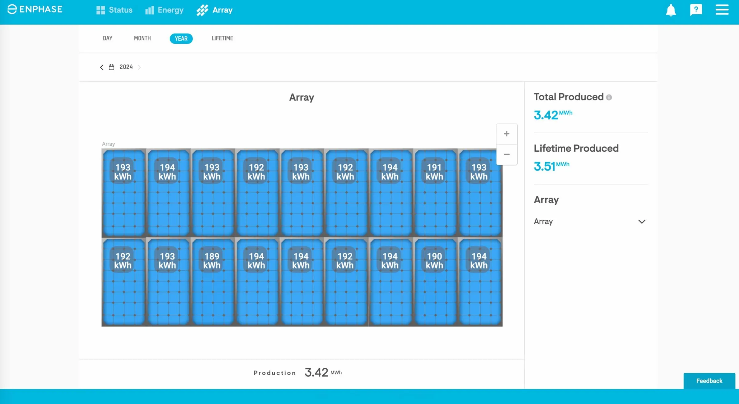Select the top-row first panel 193 kWh
Viewport: 739px width, 404px height.
click(124, 193)
